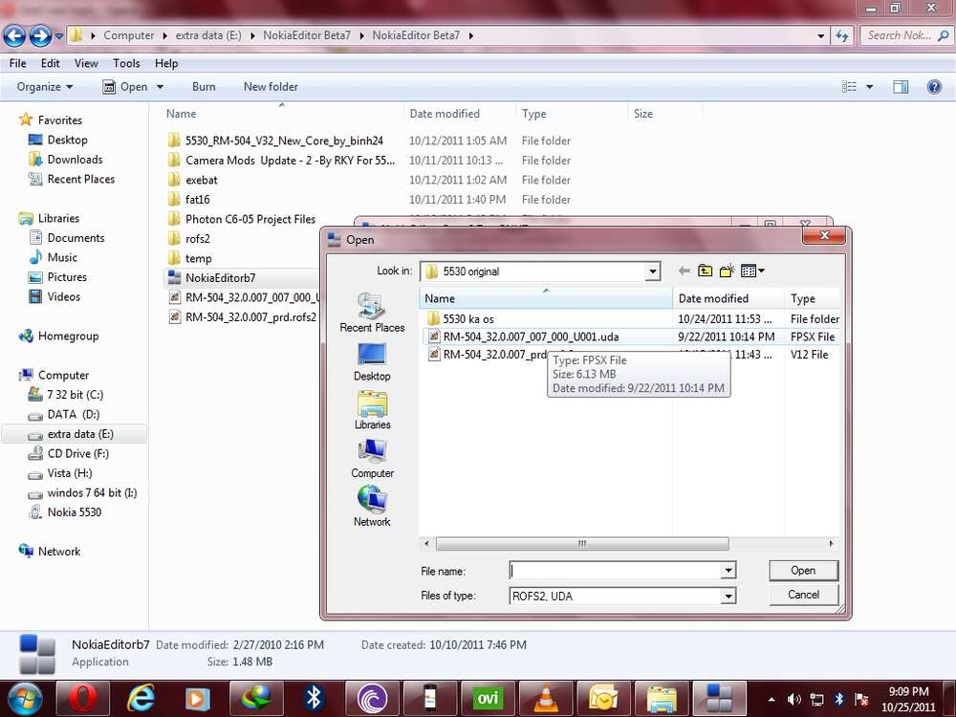Select Nokia 5530 in navigation pane
Screen dimensions: 956x717
pyautogui.click(x=65, y=512)
